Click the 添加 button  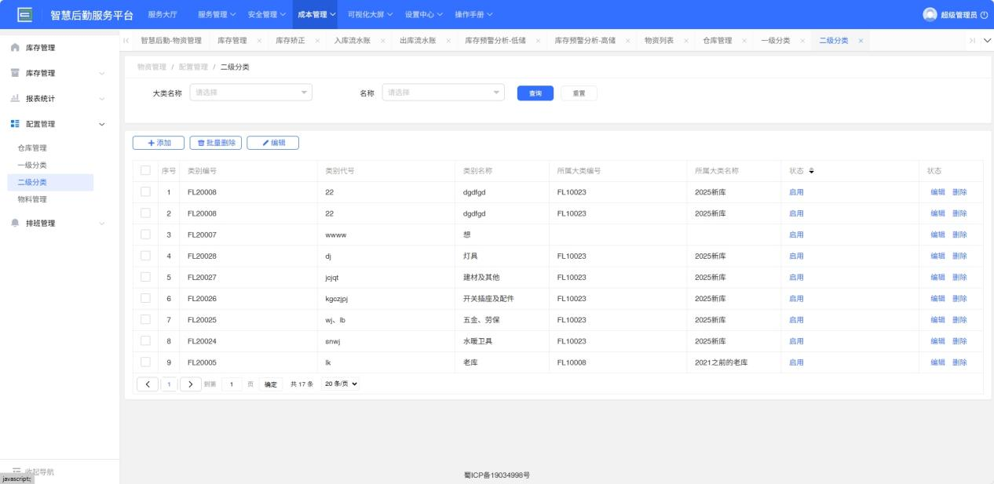[158, 143]
